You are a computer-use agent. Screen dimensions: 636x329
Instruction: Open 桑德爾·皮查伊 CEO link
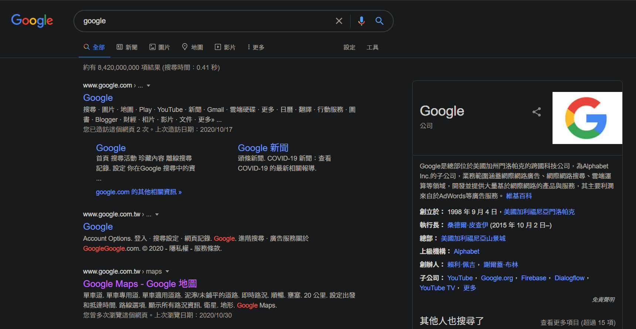point(468,225)
